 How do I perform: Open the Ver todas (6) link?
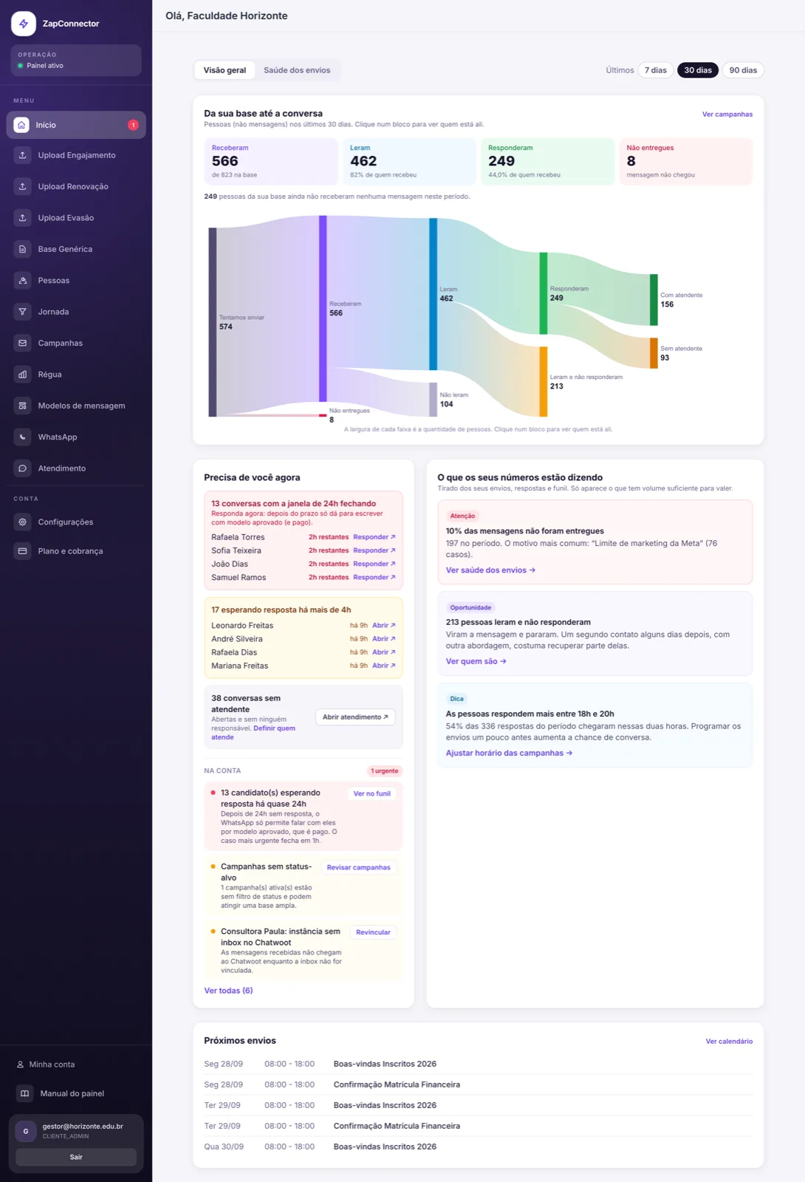click(228, 991)
